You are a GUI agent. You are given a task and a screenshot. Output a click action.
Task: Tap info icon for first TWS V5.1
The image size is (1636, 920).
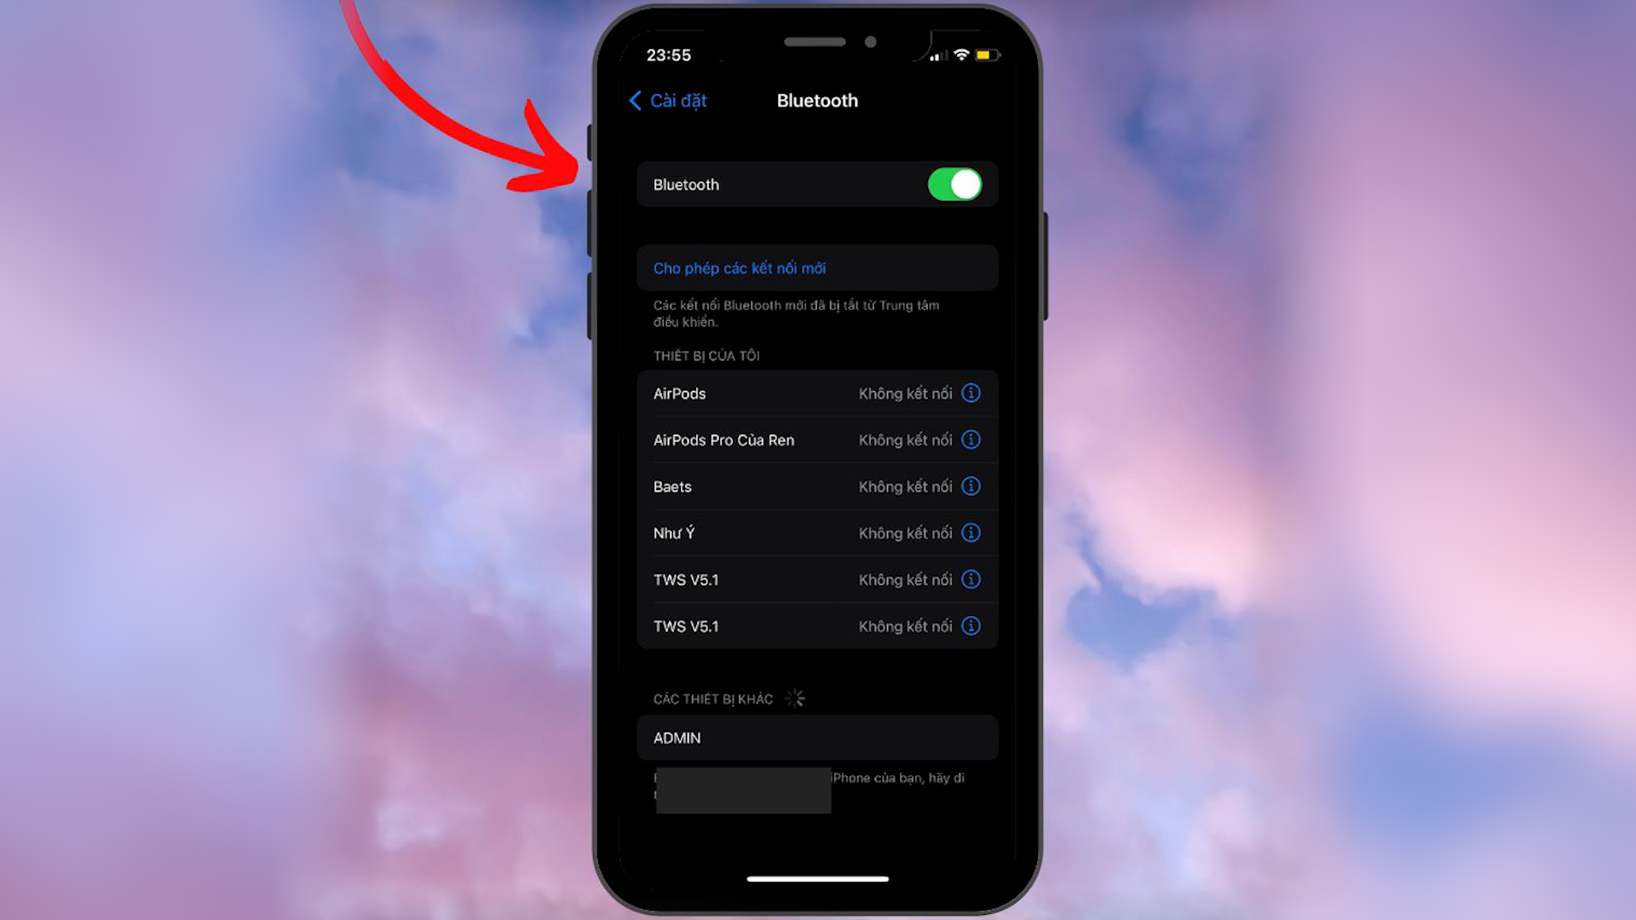(970, 579)
